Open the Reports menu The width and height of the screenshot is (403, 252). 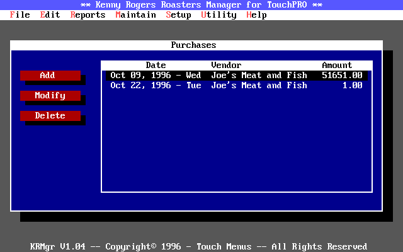point(88,15)
